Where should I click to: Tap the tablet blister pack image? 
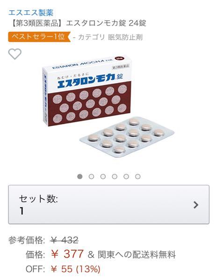[x=127, y=137]
